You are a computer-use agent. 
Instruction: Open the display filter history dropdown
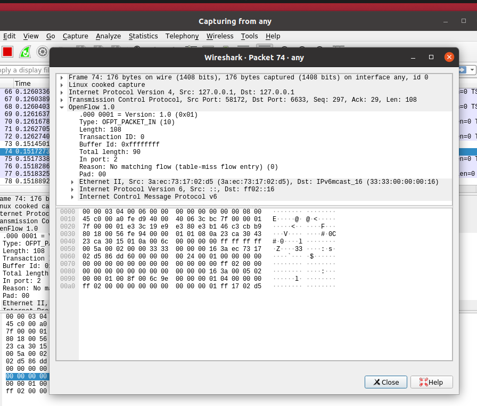472,70
